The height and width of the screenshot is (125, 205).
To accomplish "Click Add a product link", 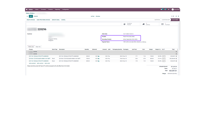I will coord(32,63).
